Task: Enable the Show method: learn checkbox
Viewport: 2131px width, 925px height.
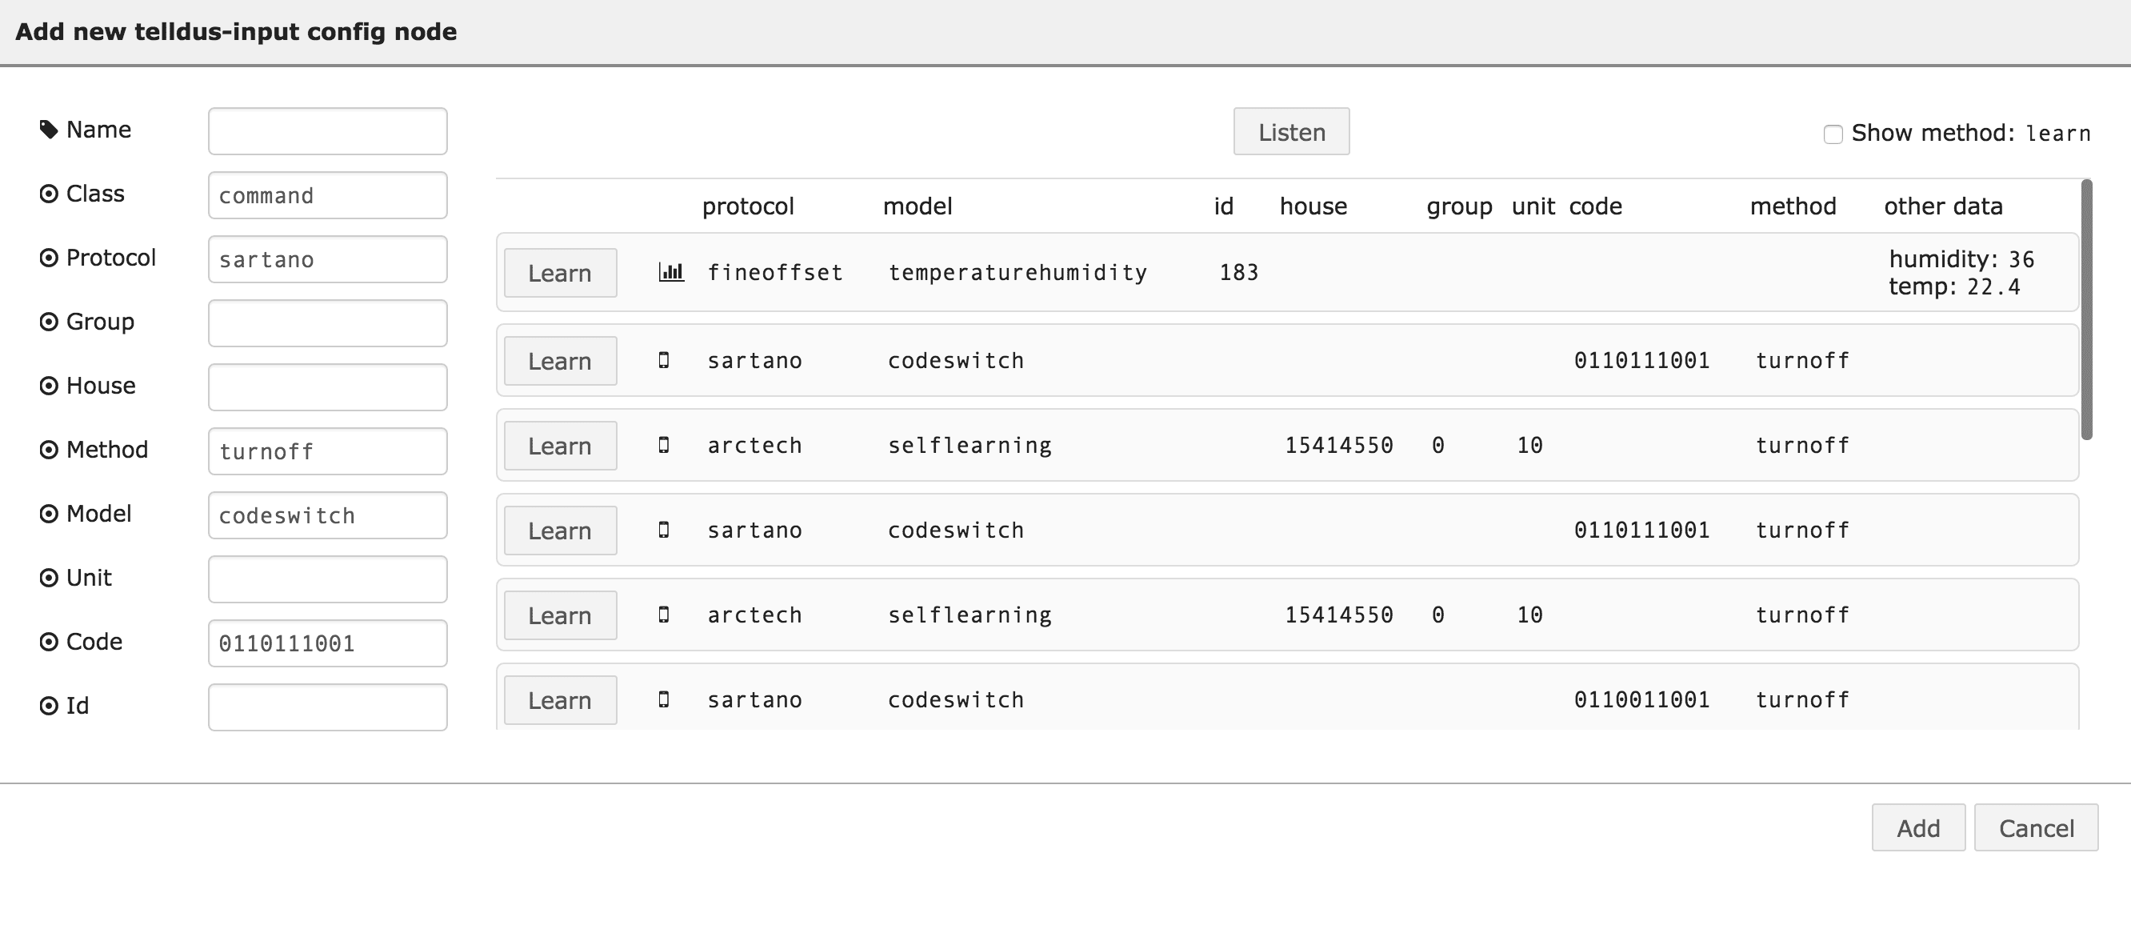Action: (1833, 133)
